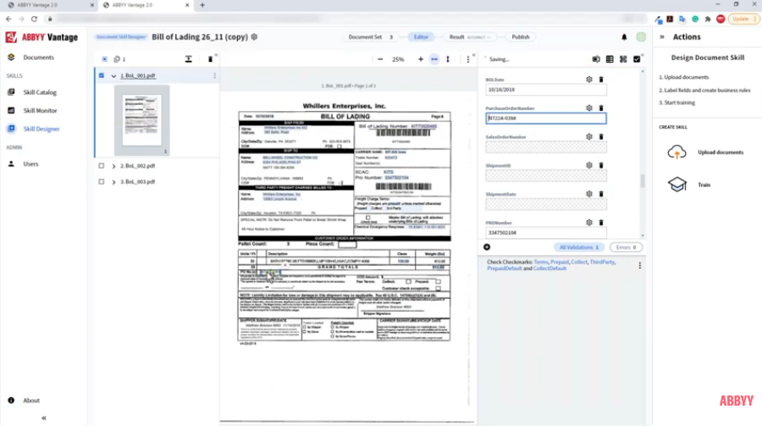
Task: Show All Validations filter
Action: pos(579,247)
